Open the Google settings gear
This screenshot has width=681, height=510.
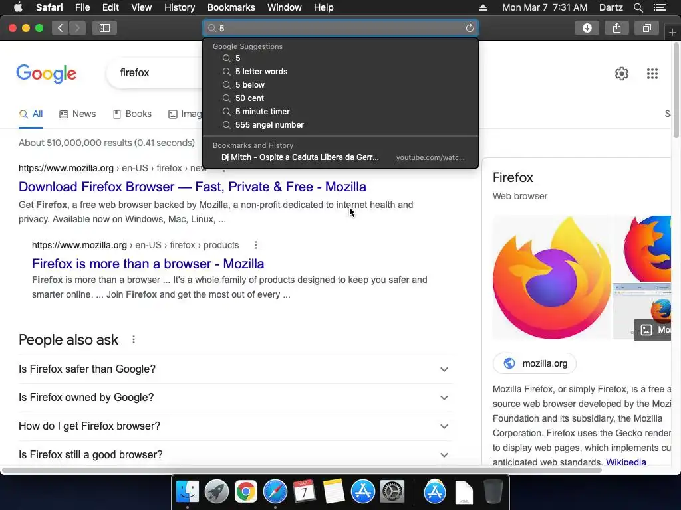pos(622,74)
